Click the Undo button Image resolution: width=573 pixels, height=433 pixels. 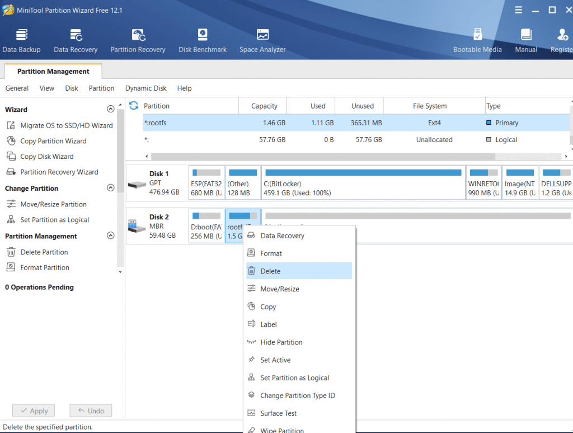tap(91, 411)
